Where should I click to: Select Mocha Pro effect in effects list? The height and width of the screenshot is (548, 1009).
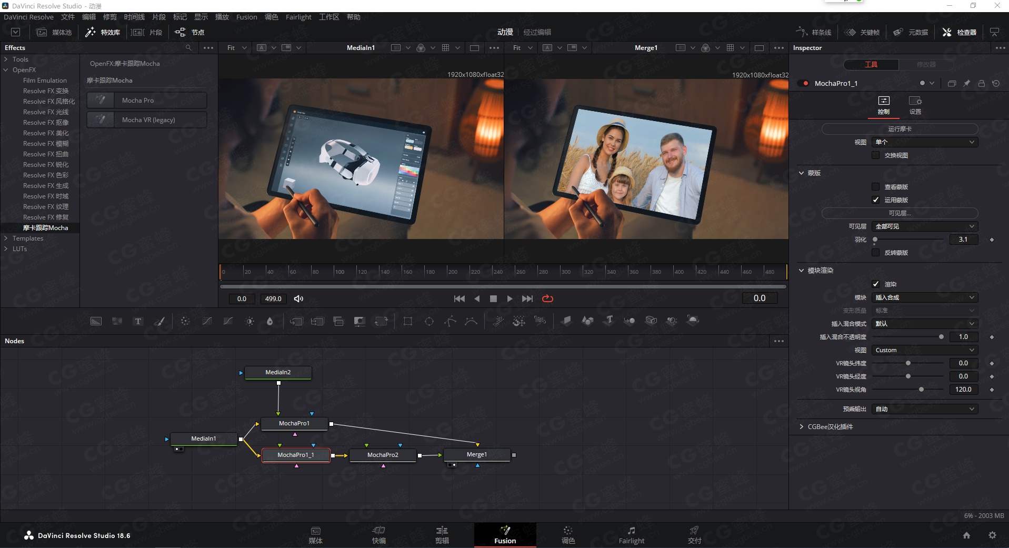click(x=147, y=100)
